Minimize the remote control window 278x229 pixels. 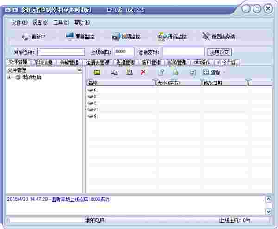(246, 9)
